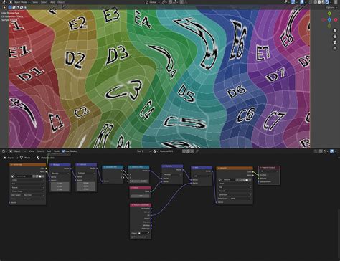Open image folder icon in leftmost Image Texture node
340x261 pixels.
point(40,176)
